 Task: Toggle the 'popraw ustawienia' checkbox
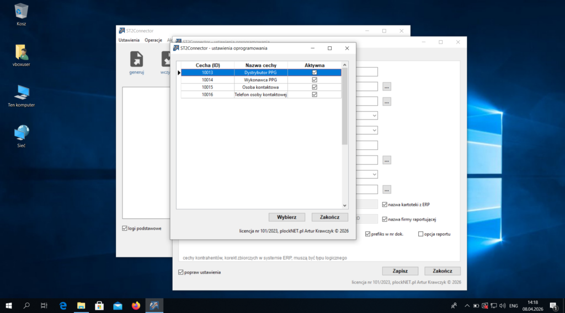pos(181,272)
